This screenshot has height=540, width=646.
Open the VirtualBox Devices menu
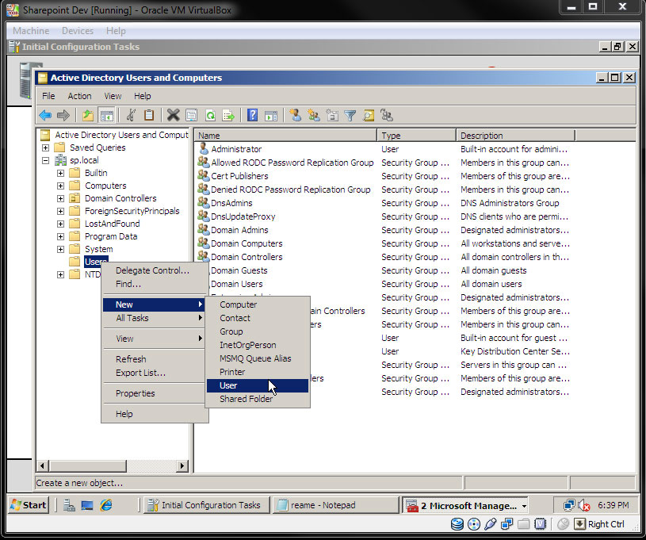pyautogui.click(x=78, y=31)
